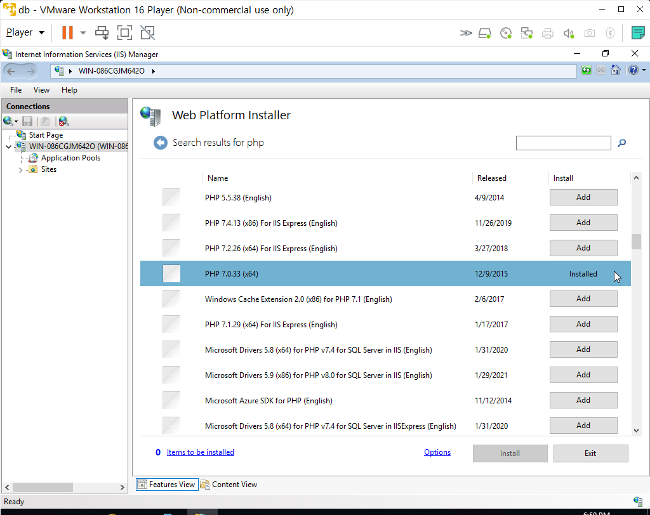Add PHP 7.1.29 (x64) For IIS Express
This screenshot has height=515, width=650.
click(x=583, y=324)
